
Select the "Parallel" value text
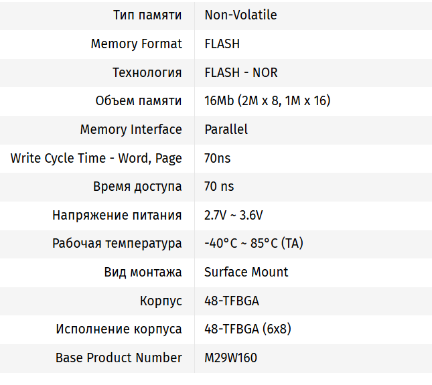point(226,130)
